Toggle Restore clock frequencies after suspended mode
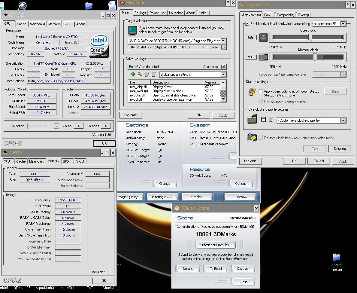This screenshot has height=293, width=357. coord(260,137)
